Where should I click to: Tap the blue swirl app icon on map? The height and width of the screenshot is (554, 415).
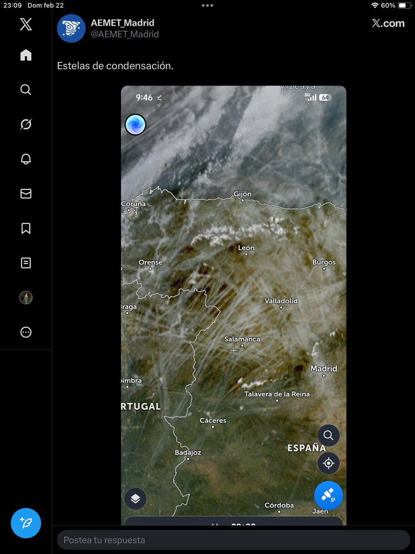tap(136, 125)
